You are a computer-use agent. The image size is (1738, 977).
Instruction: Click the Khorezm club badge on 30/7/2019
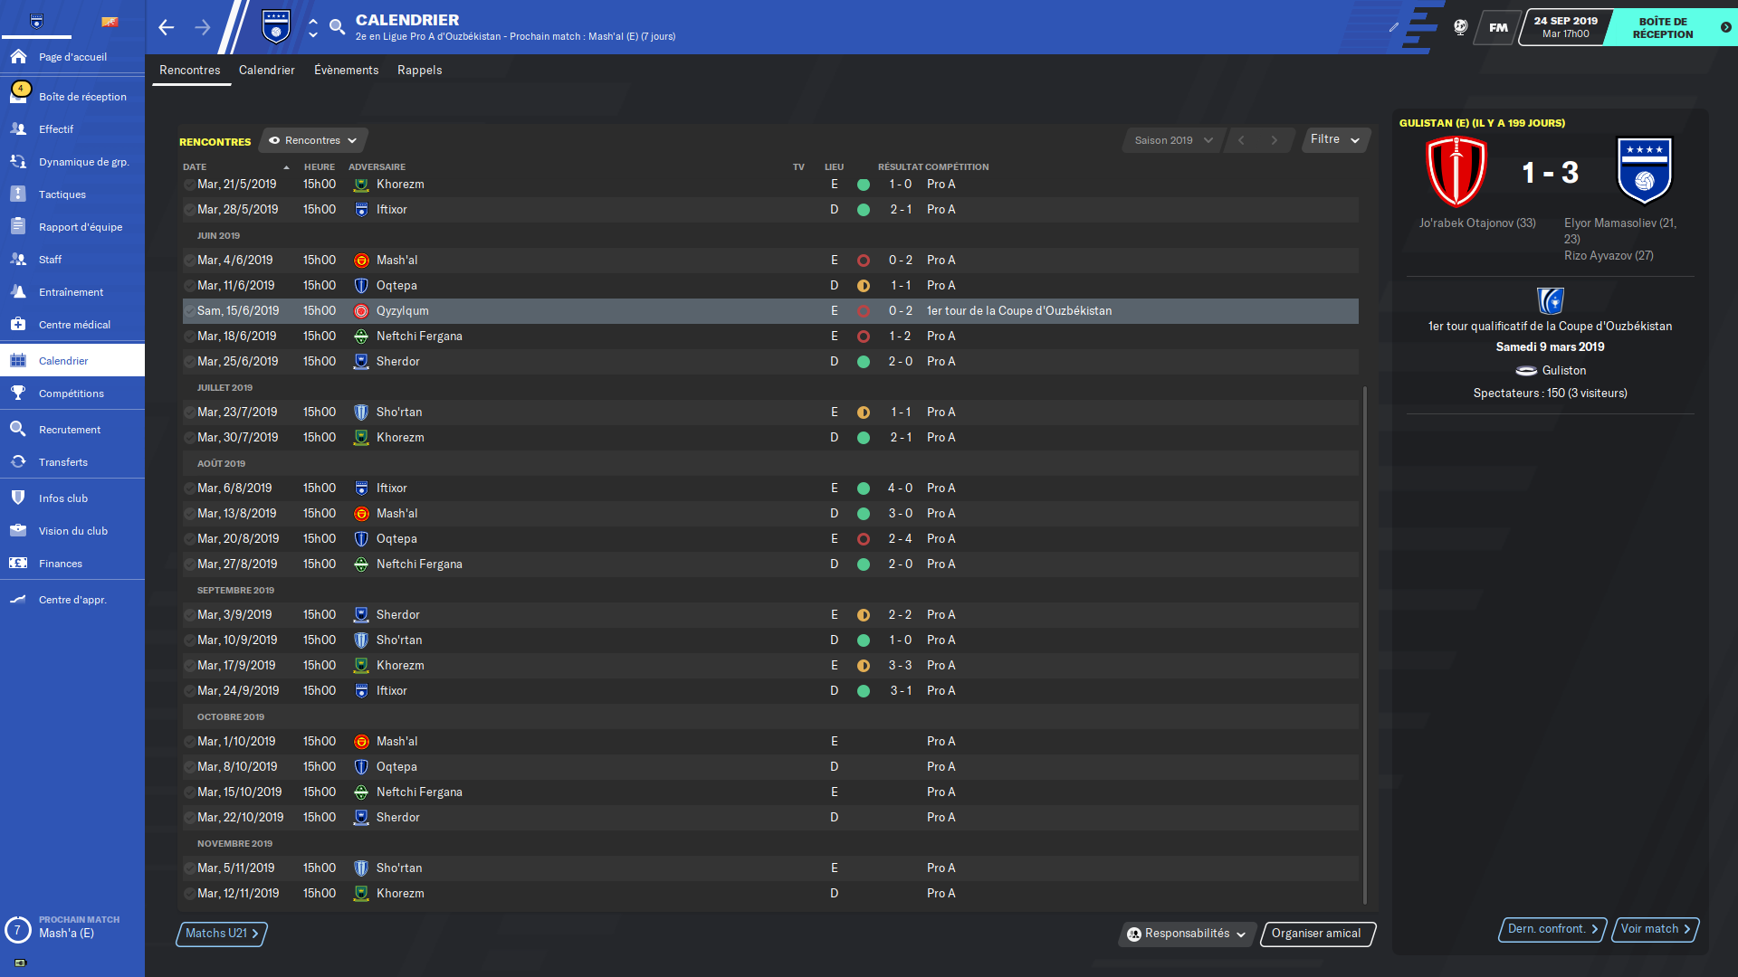(361, 438)
